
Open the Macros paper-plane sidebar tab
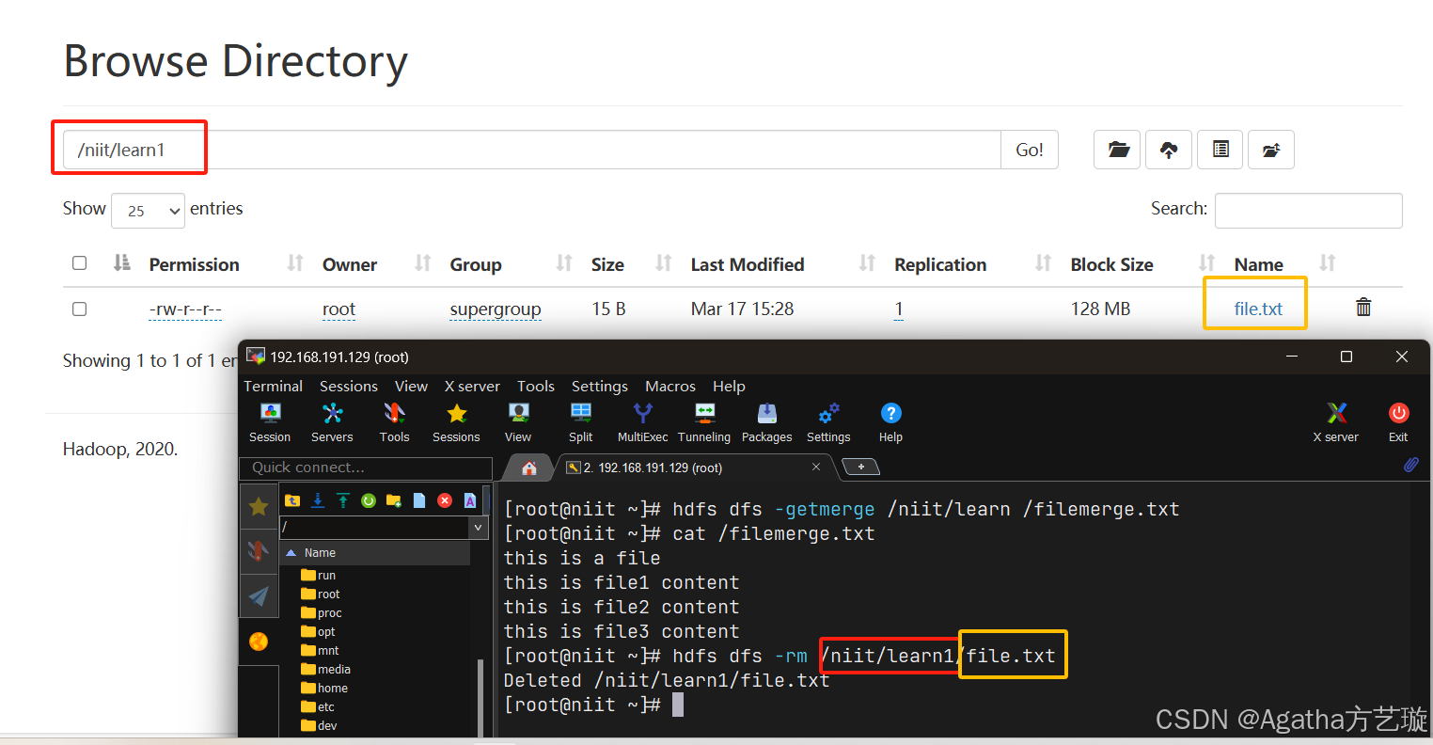(259, 595)
